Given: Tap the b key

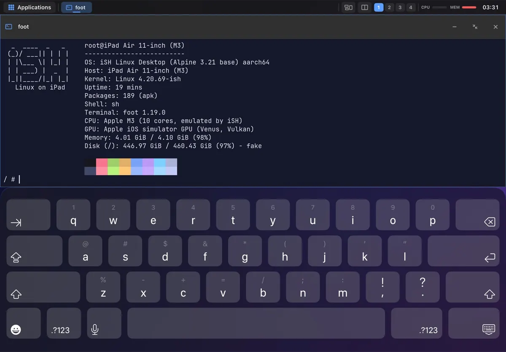Looking at the screenshot, I should (263, 287).
